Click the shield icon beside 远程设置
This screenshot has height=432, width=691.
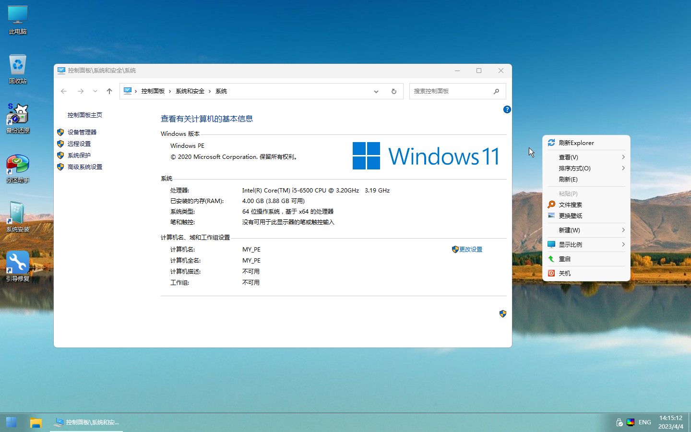60,144
